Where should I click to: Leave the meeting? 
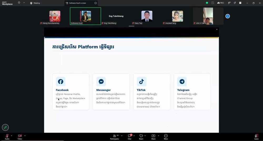point(256,137)
